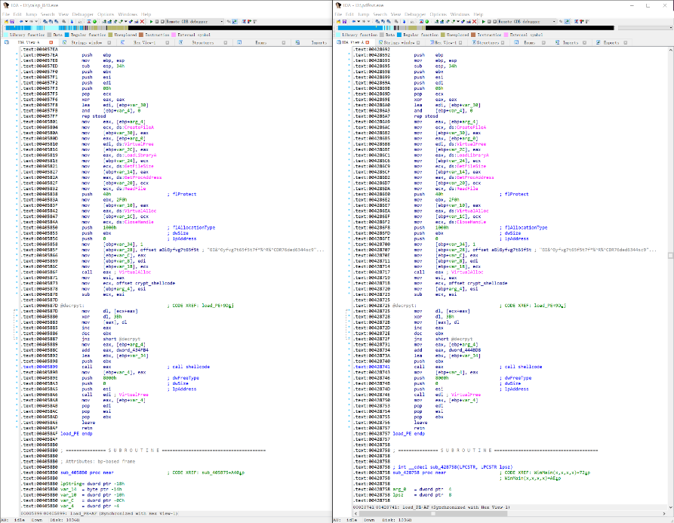
Task: Click the red X cancel icon in left toolbar
Action: [x=142, y=22]
